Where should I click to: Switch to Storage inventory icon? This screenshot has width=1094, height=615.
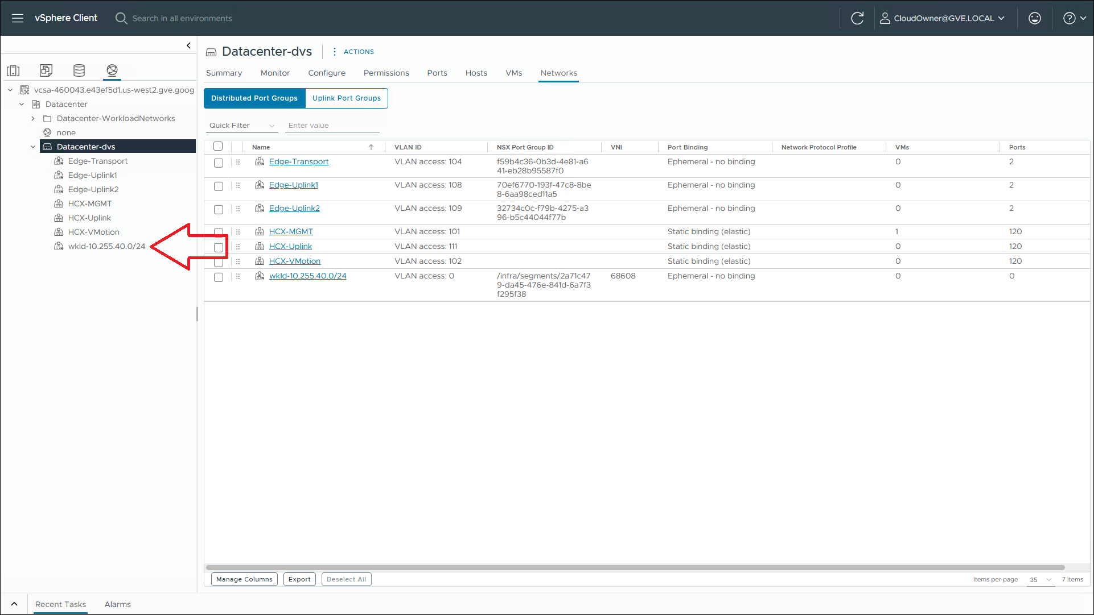tap(79, 70)
